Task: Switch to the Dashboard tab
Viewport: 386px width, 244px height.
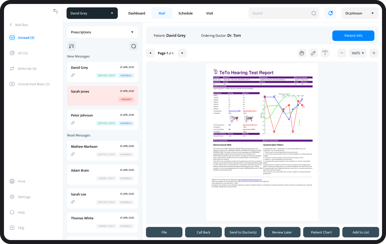Action: tap(136, 13)
